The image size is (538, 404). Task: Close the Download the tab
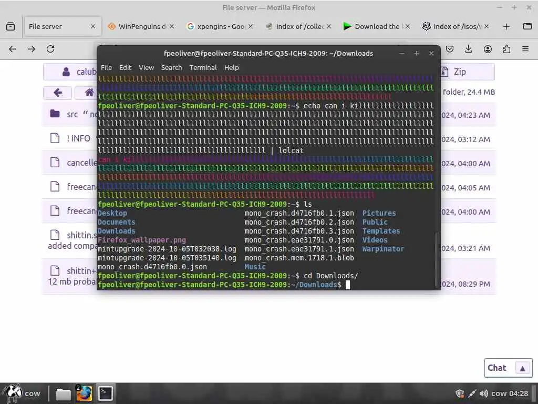408,26
